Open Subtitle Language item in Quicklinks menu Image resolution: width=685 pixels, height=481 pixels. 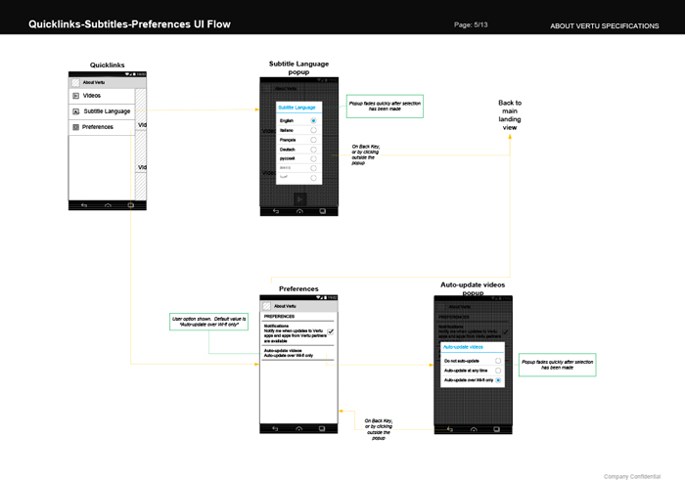(102, 111)
